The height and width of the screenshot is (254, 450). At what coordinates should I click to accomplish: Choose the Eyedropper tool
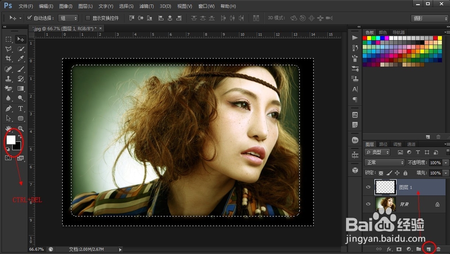pyautogui.click(x=21, y=59)
